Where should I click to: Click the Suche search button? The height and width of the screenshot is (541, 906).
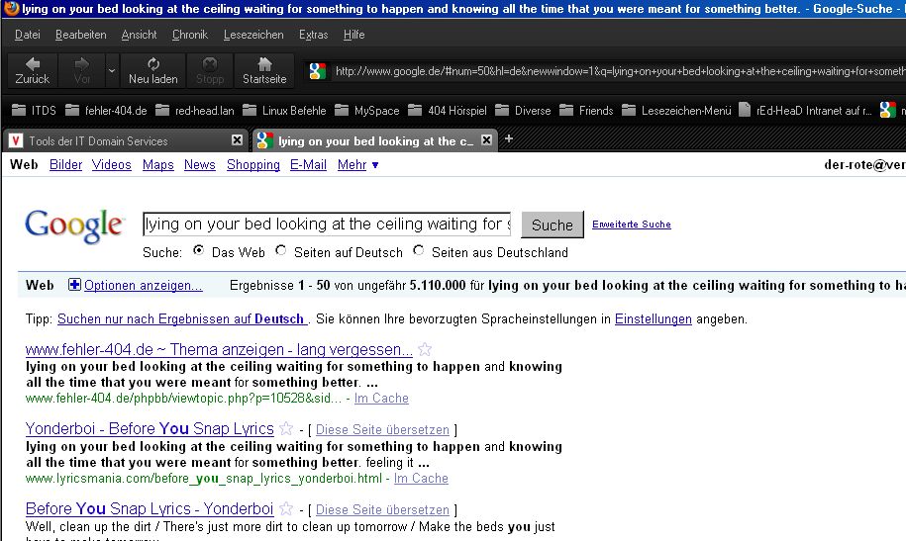[552, 225]
